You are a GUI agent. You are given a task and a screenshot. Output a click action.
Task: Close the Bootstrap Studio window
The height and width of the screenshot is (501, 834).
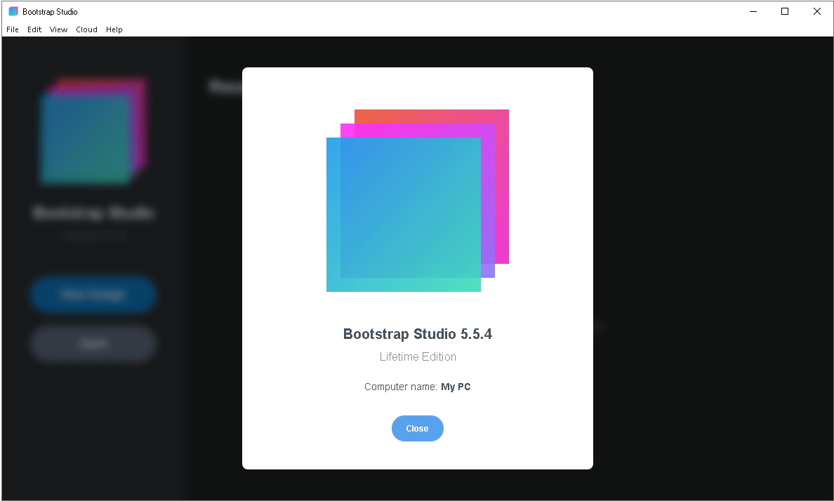click(817, 11)
